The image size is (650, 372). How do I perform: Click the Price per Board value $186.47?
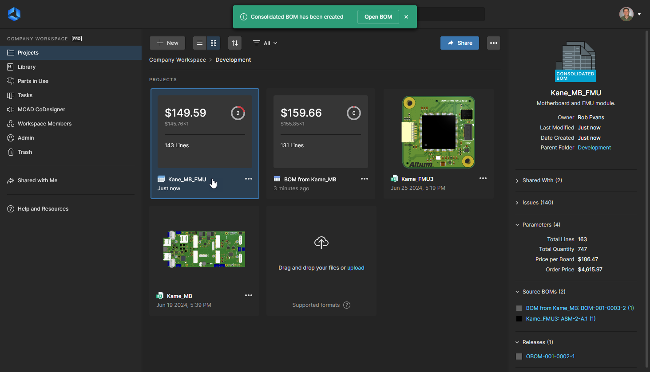pyautogui.click(x=588, y=259)
